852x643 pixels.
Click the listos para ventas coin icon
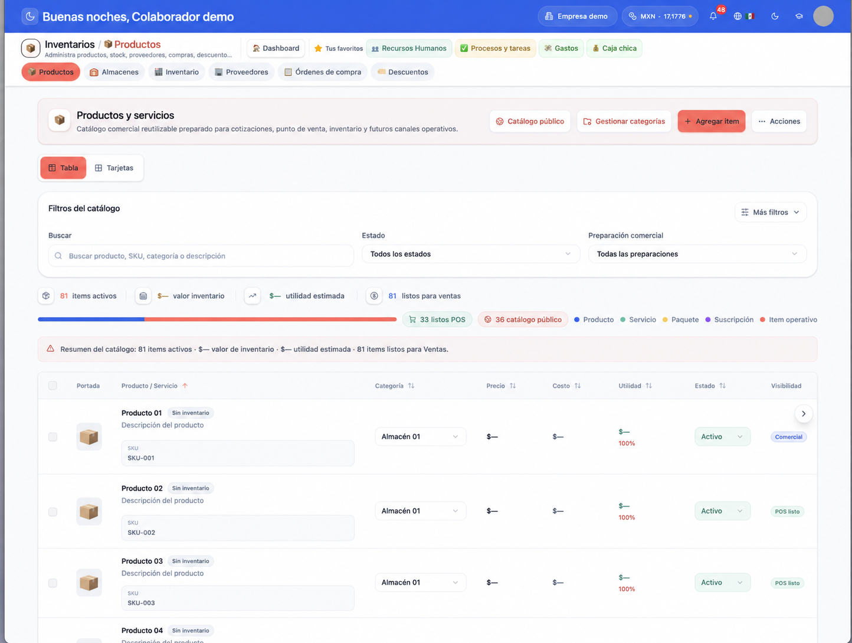click(x=374, y=296)
